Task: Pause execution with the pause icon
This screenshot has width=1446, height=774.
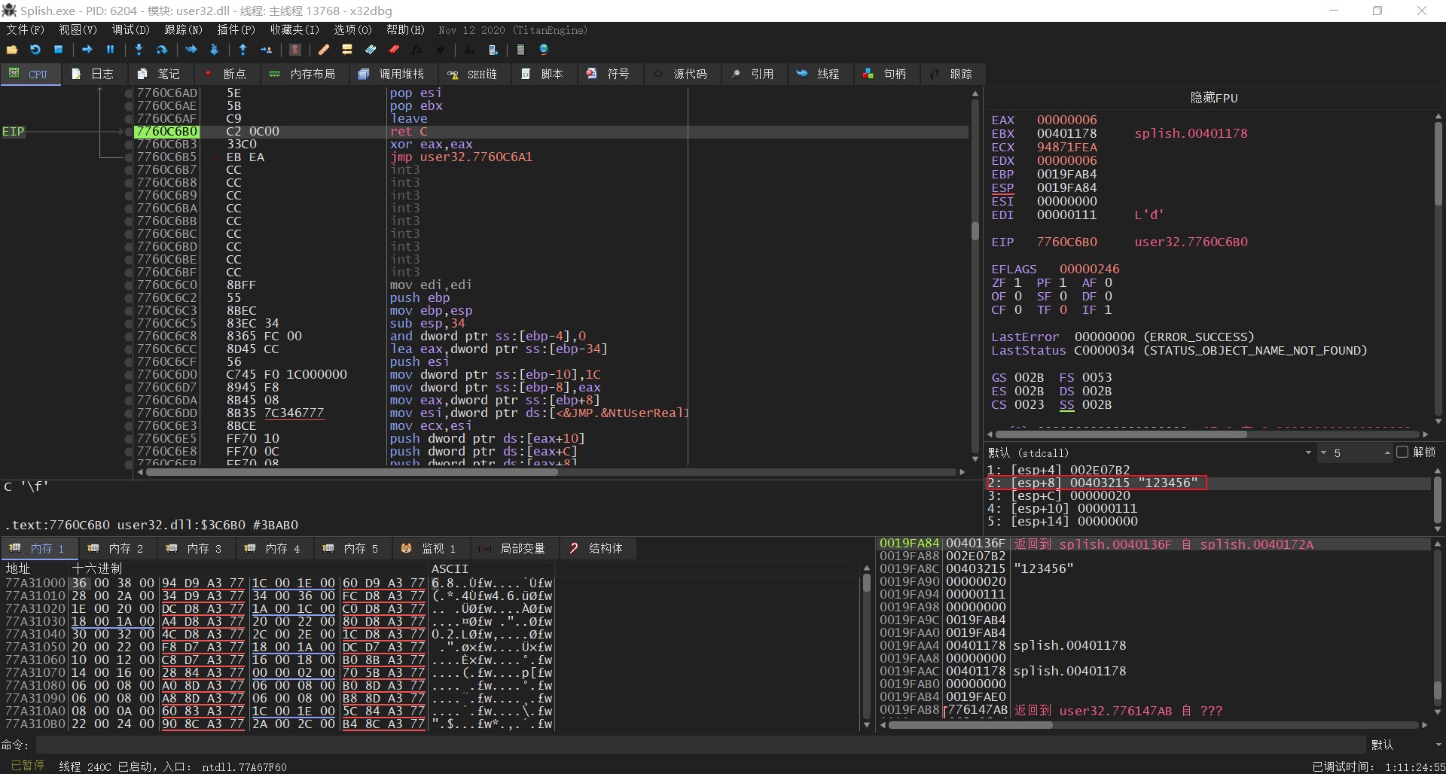Action: point(110,50)
